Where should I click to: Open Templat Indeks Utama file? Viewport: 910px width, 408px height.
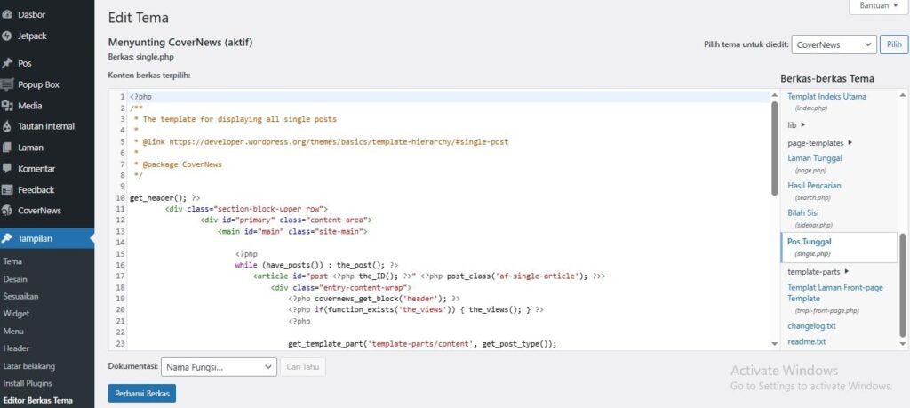[x=826, y=96]
